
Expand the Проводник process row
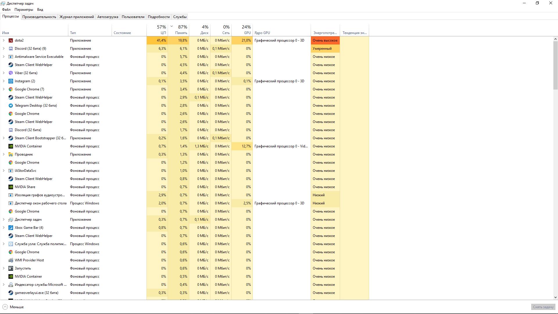3,154
